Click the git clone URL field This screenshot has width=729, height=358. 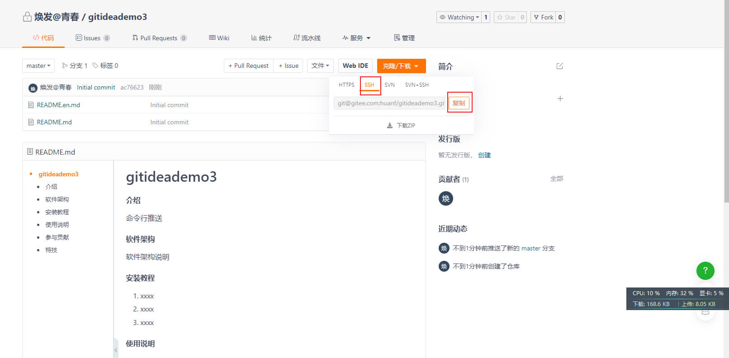(x=390, y=103)
